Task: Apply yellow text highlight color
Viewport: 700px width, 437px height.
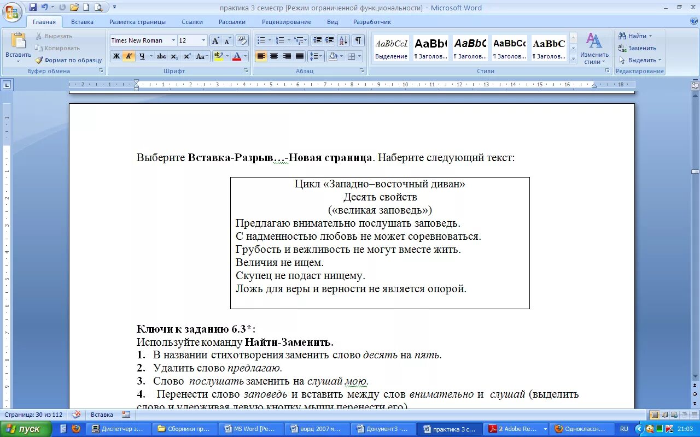Action: pyautogui.click(x=218, y=56)
